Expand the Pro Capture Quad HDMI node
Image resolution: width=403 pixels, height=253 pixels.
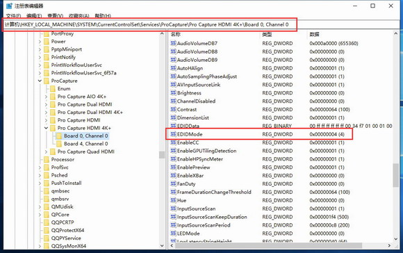(46, 152)
